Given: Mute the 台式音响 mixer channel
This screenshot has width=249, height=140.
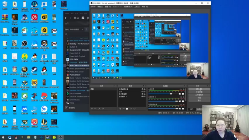Looking at the screenshot, I should (x=180, y=94).
